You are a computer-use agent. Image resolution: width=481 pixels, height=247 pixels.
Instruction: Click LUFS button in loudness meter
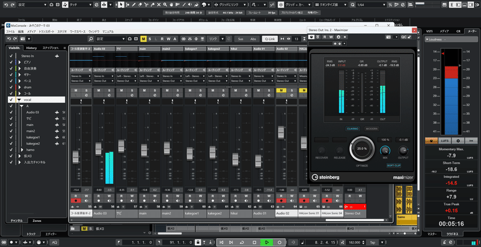(445, 141)
